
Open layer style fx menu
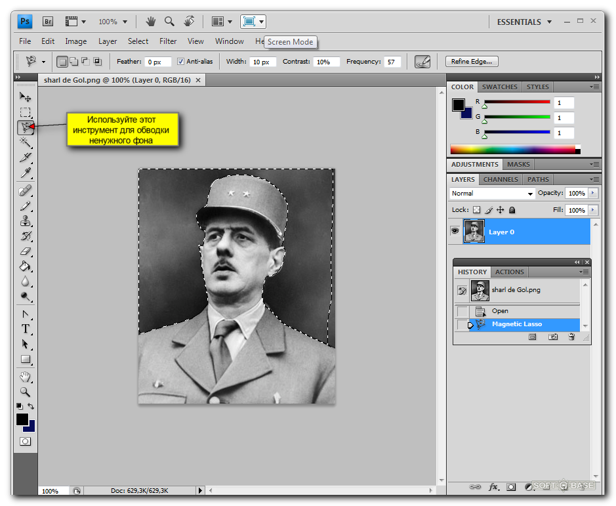(493, 487)
